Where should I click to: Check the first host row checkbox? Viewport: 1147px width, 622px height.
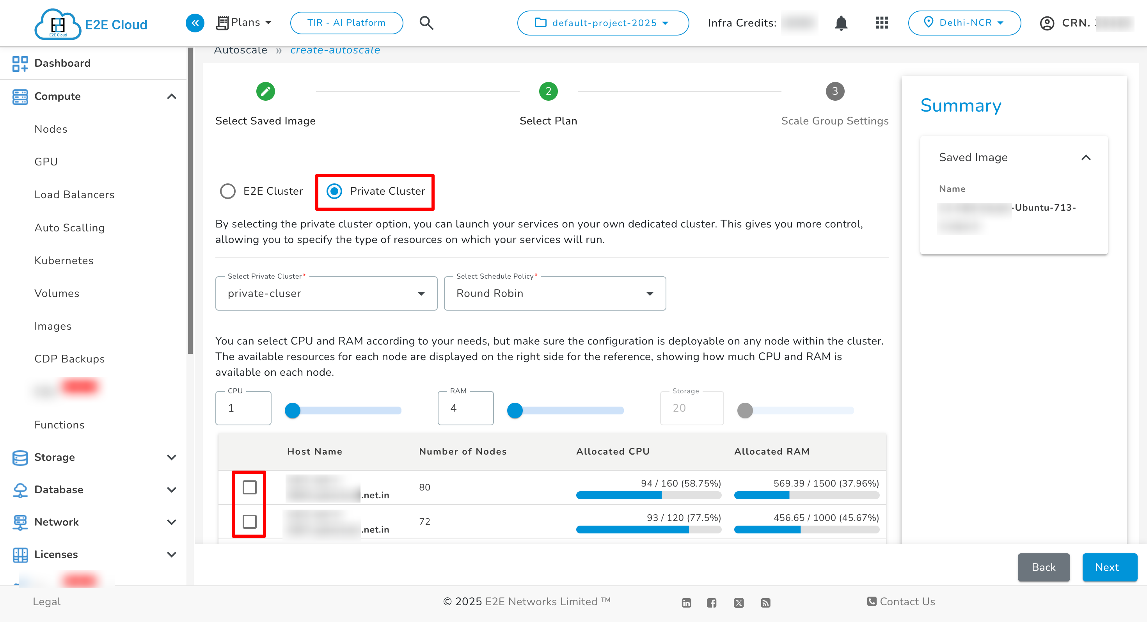pos(249,487)
